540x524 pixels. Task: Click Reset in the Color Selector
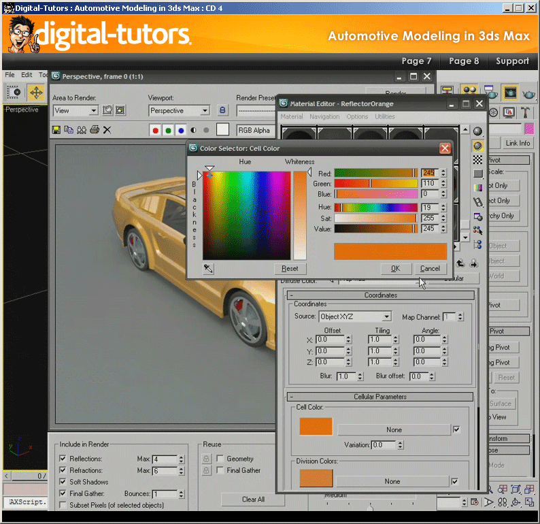(290, 269)
